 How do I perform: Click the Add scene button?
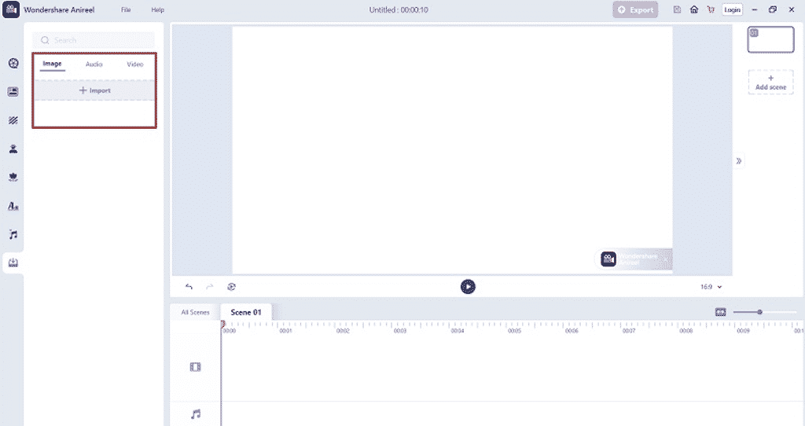[x=770, y=83]
